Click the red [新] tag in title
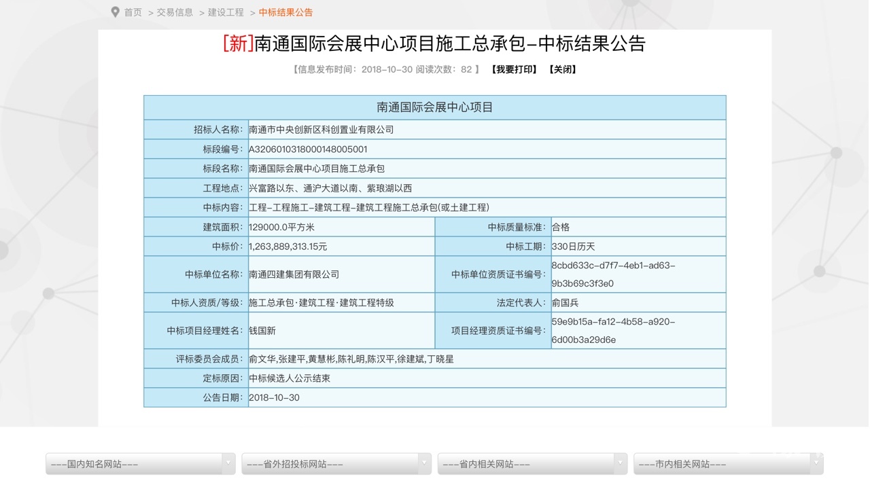This screenshot has height=489, width=870. [x=238, y=43]
